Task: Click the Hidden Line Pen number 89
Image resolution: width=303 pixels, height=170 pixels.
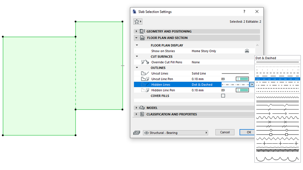Action: (x=223, y=90)
